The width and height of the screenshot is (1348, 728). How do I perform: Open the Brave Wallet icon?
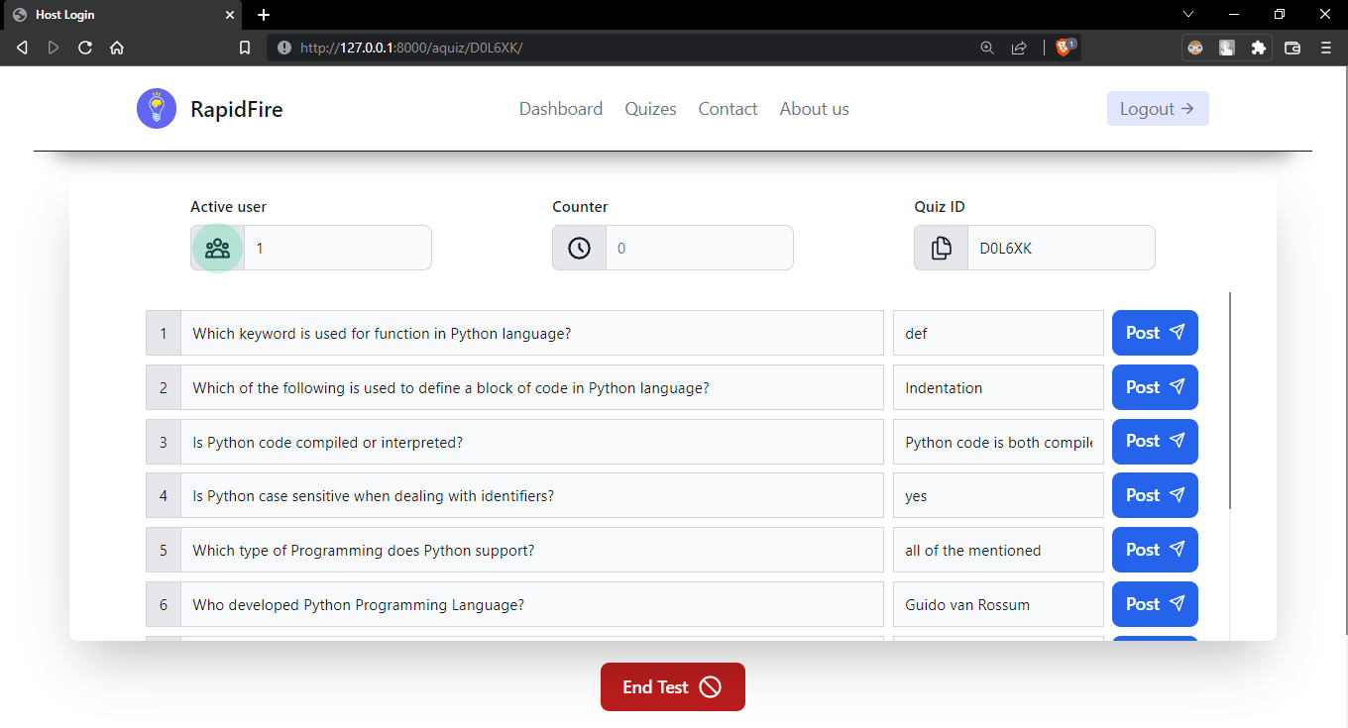coord(1292,47)
